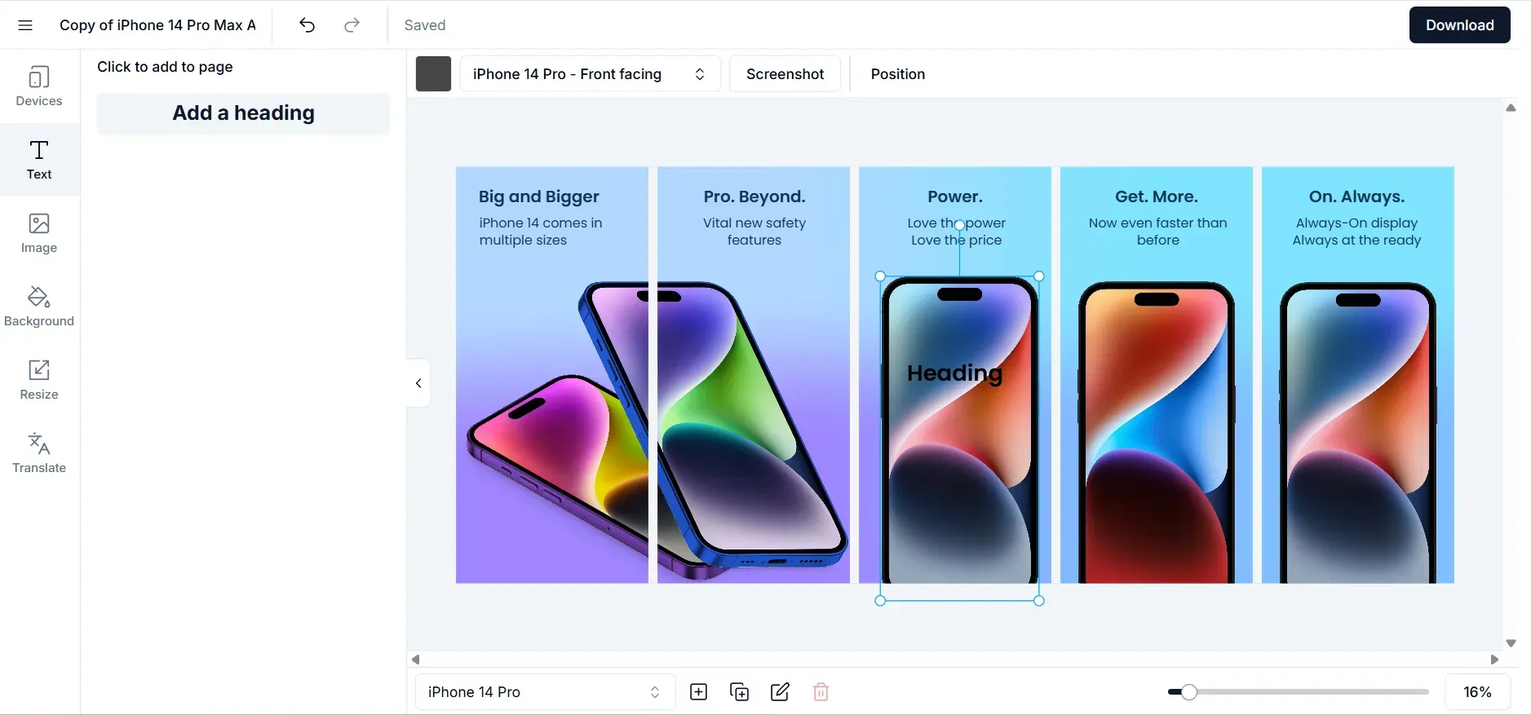The width and height of the screenshot is (1531, 715).
Task: Duplicate the page icon
Action: (x=740, y=692)
